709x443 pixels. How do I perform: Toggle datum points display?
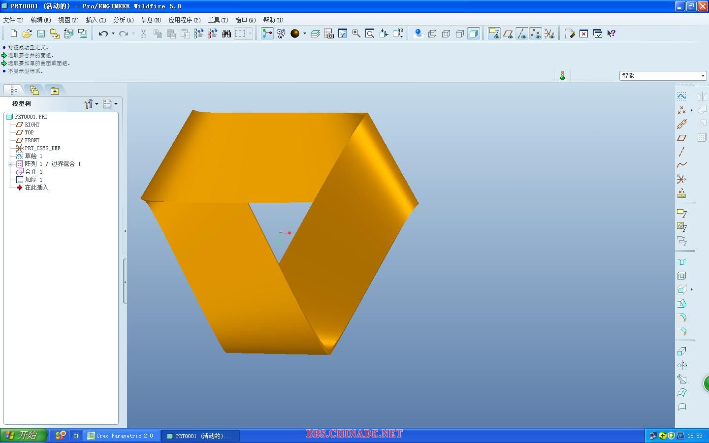click(x=536, y=33)
